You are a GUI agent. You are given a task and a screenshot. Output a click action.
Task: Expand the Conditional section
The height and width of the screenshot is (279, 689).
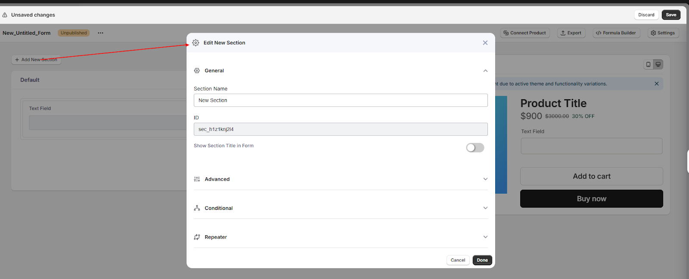(485, 208)
